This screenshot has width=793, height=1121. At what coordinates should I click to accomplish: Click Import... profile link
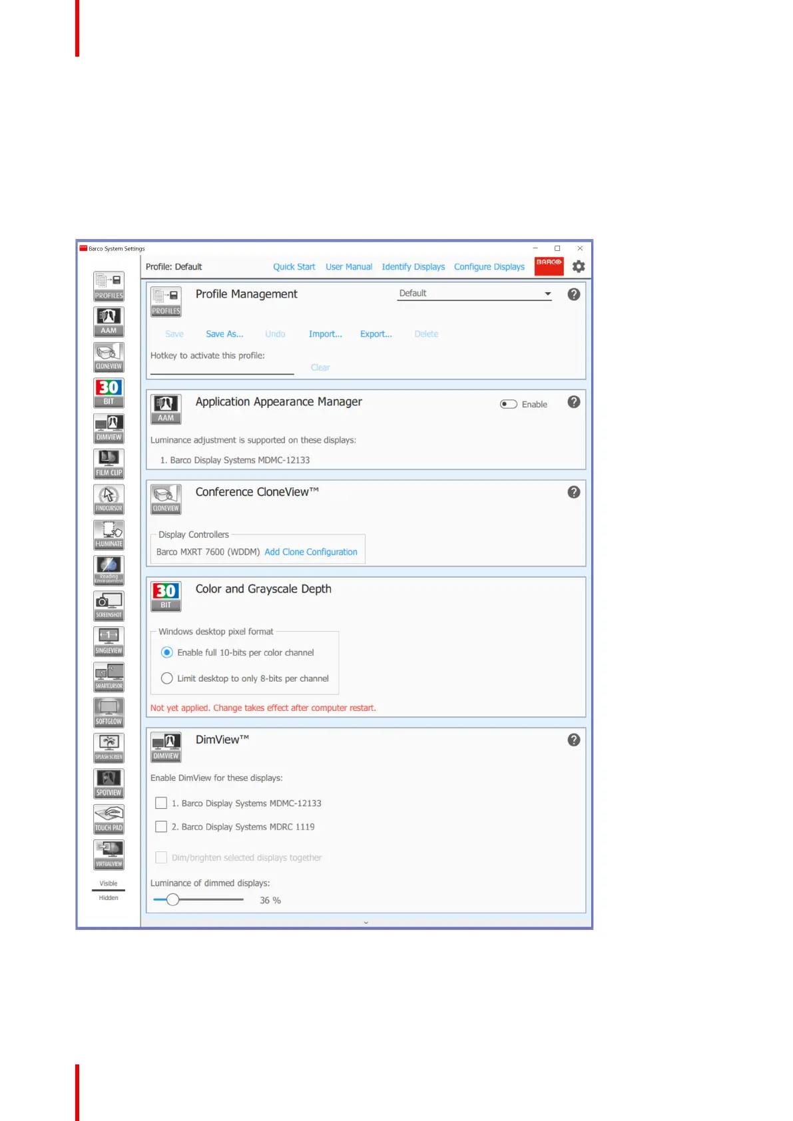point(326,334)
